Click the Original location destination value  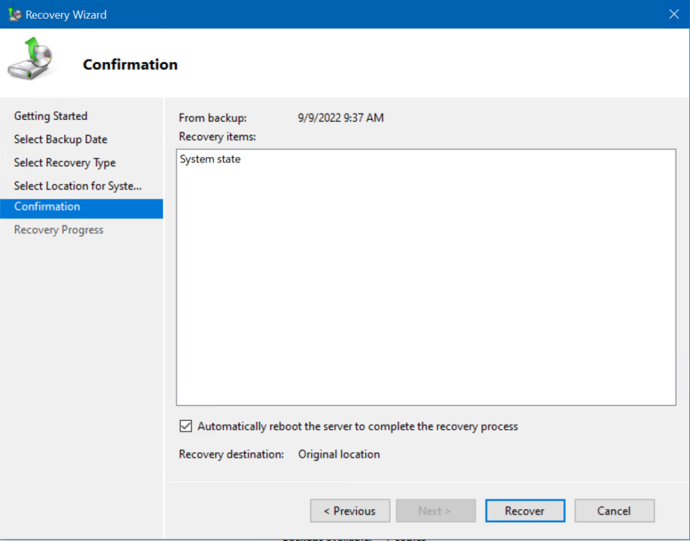tap(339, 454)
